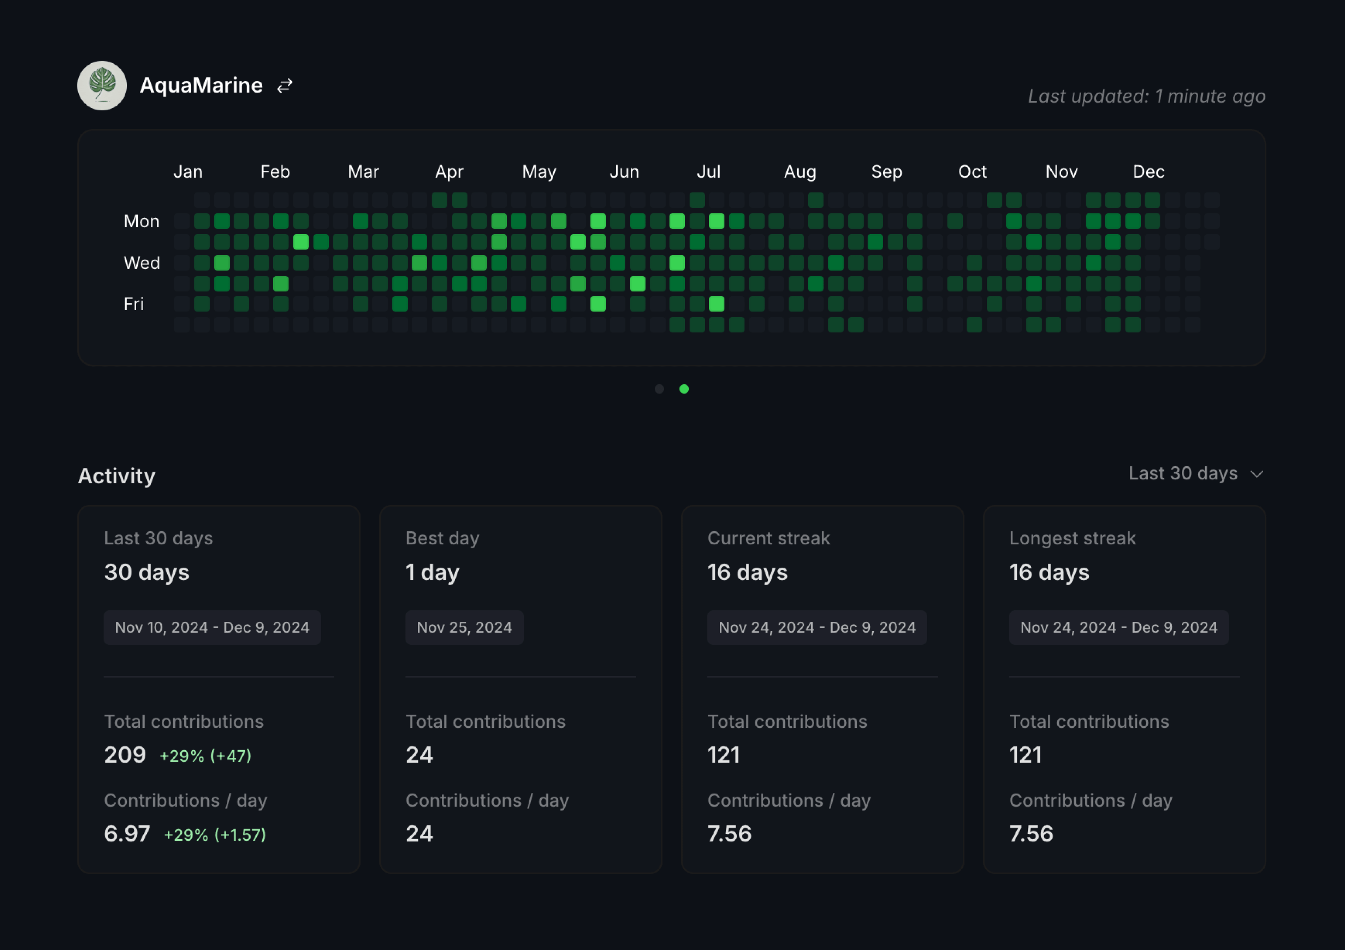Click the Dec month label on heatmap
Viewport: 1345px width, 950px height.
pyautogui.click(x=1148, y=172)
